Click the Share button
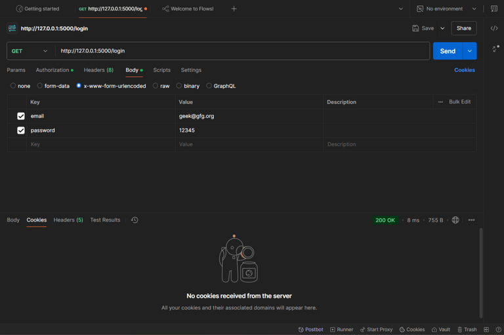The width and height of the screenshot is (504, 335). click(x=464, y=28)
